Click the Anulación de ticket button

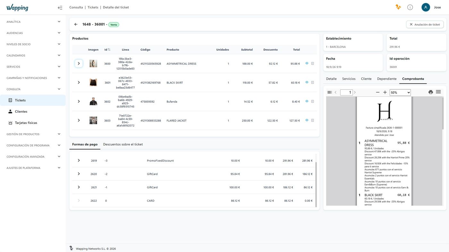click(425, 24)
